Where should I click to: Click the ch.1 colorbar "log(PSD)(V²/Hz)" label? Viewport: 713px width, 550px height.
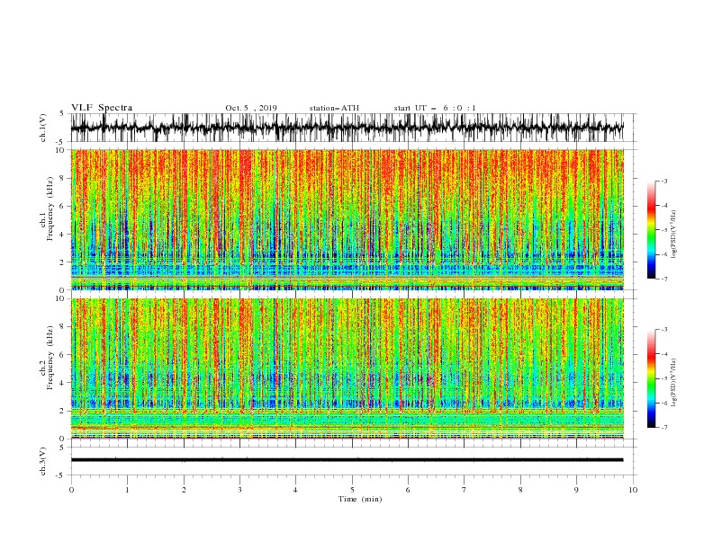(x=674, y=234)
